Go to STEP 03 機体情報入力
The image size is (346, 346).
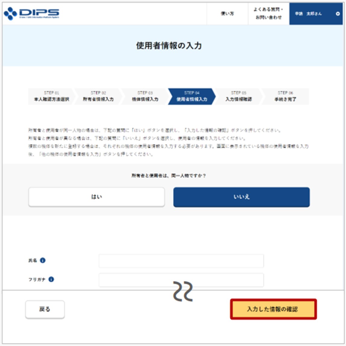(145, 96)
